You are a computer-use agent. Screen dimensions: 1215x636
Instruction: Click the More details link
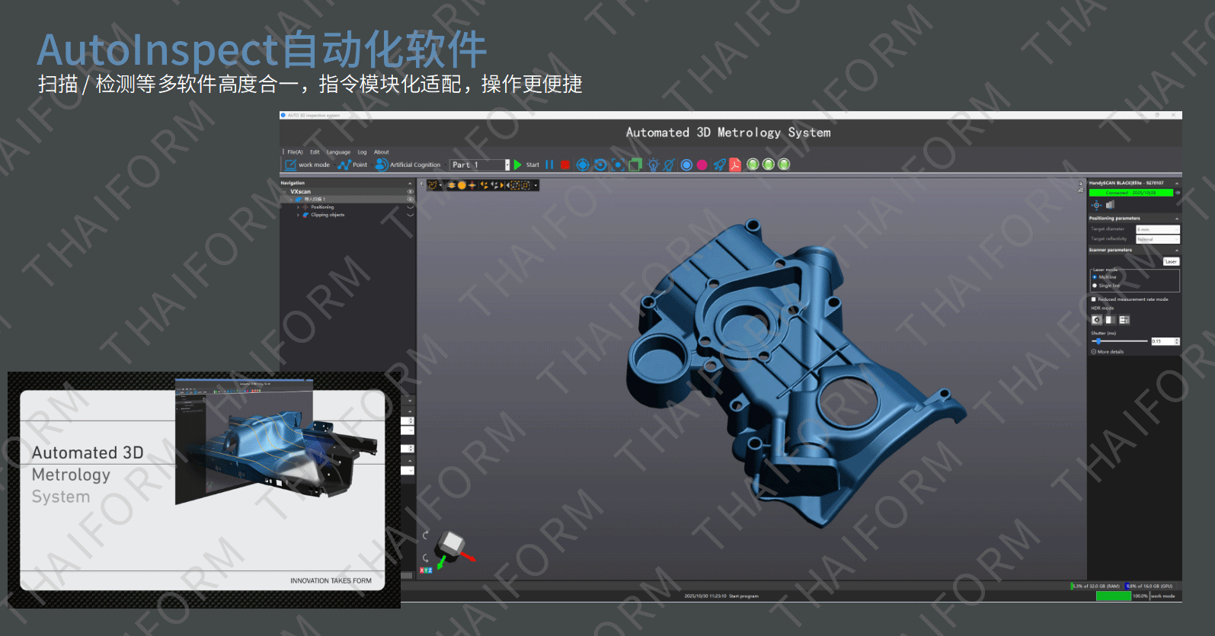pos(1110,352)
